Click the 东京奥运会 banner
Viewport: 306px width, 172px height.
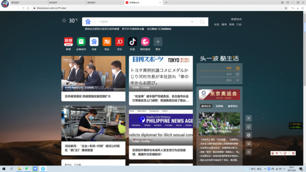click(x=219, y=94)
